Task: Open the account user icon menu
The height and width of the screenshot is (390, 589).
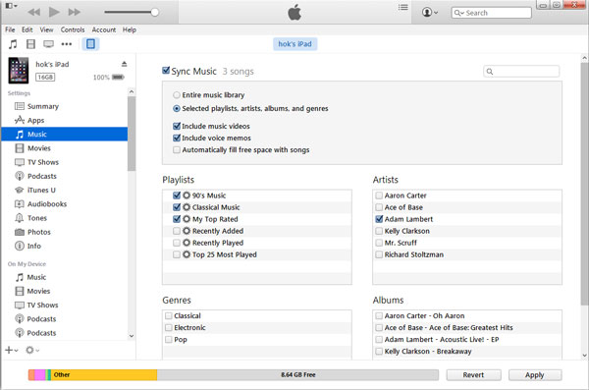Action: [x=430, y=13]
